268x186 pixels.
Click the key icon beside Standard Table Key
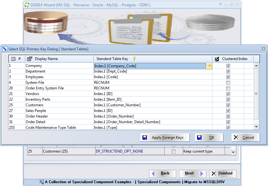134,58
